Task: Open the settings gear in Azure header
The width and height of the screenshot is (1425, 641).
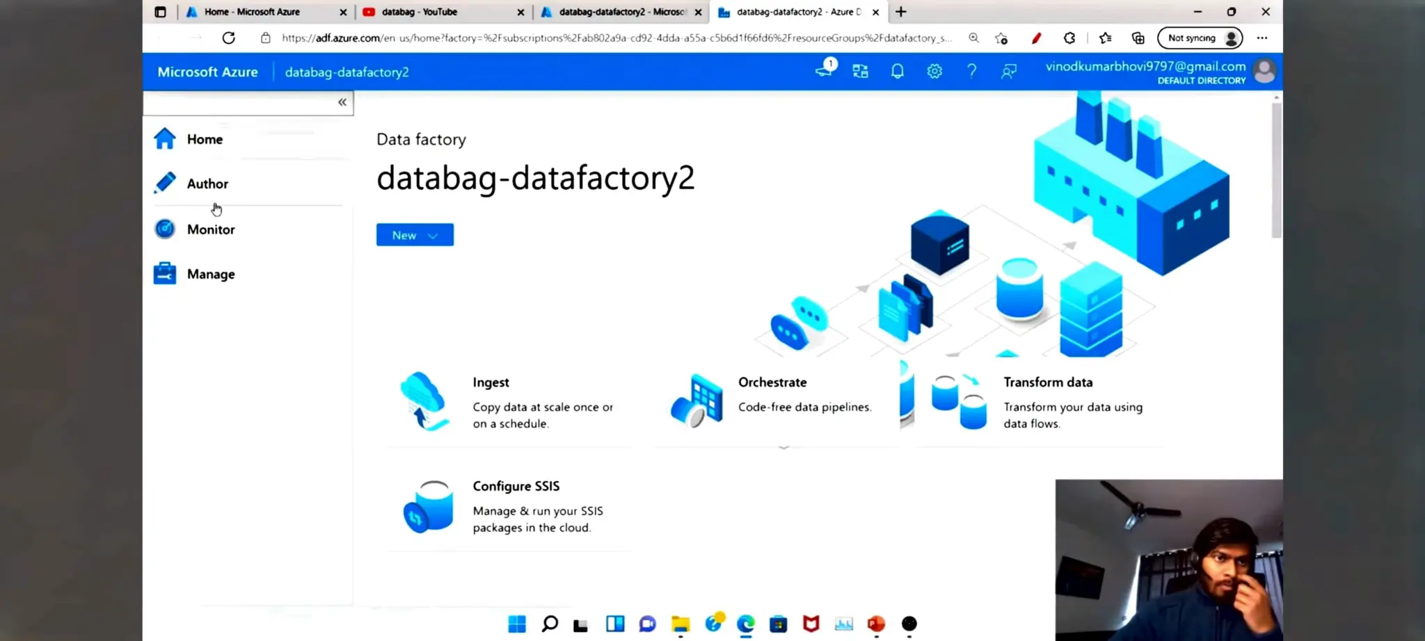Action: click(934, 71)
